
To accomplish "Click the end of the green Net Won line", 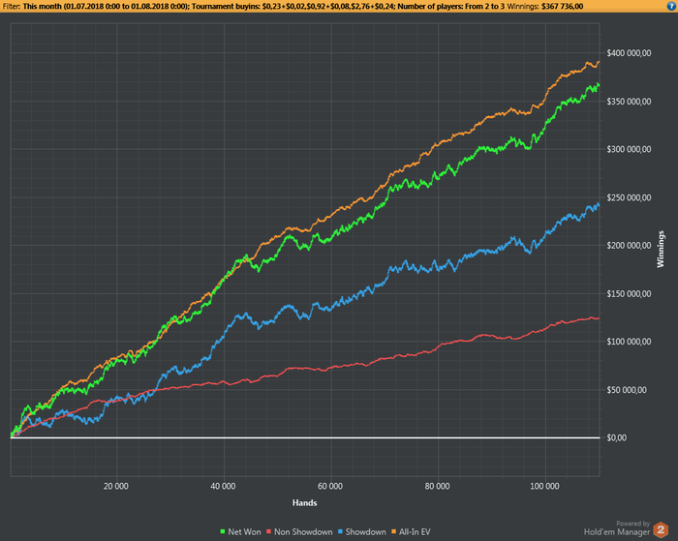I will coord(599,84).
